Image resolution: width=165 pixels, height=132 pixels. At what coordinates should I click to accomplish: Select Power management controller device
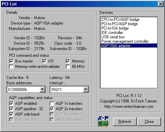[129, 41]
